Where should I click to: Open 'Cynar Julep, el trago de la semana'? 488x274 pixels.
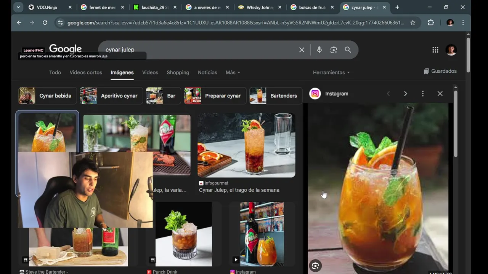[239, 190]
